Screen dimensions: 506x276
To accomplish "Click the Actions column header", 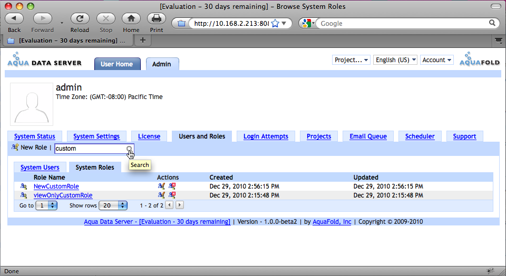I will 168,178.
